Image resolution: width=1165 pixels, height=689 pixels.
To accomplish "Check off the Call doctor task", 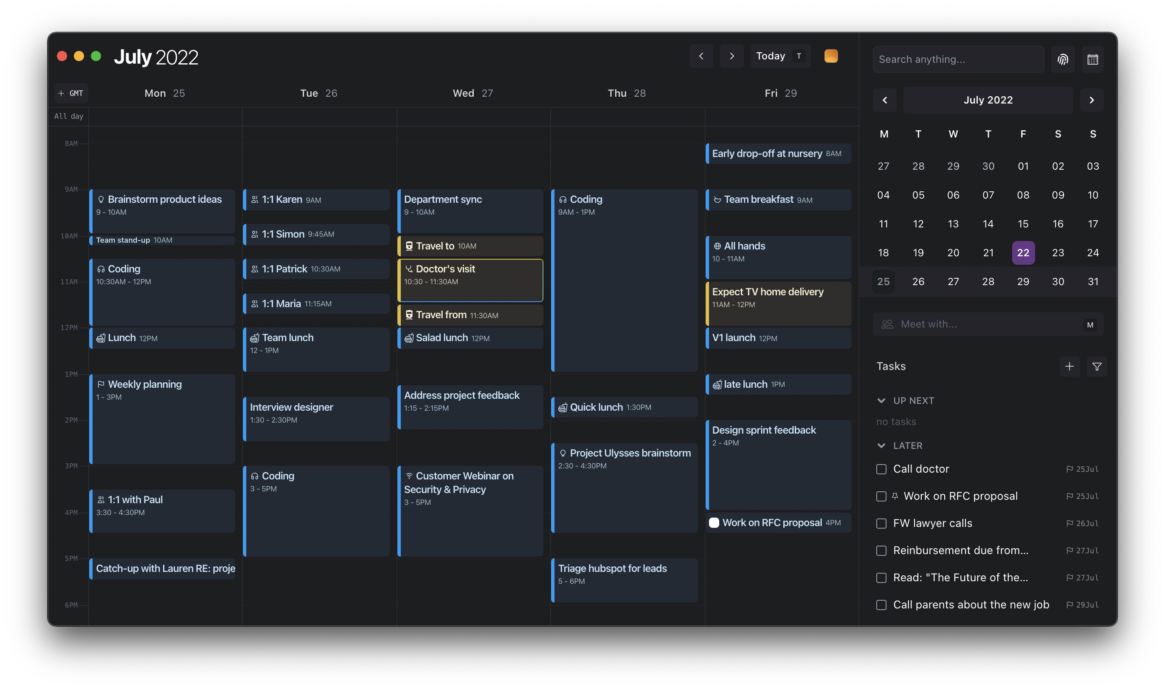I will point(881,469).
